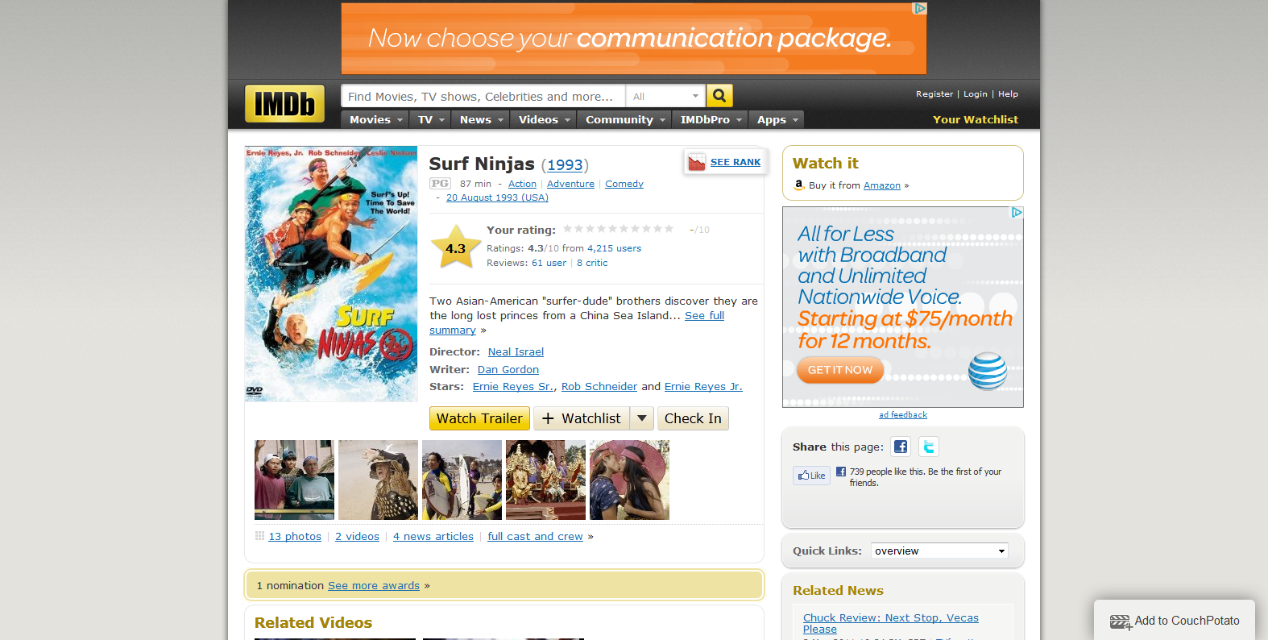Click the Adventure genre link
Viewport: 1268px width, 640px height.
pos(570,184)
